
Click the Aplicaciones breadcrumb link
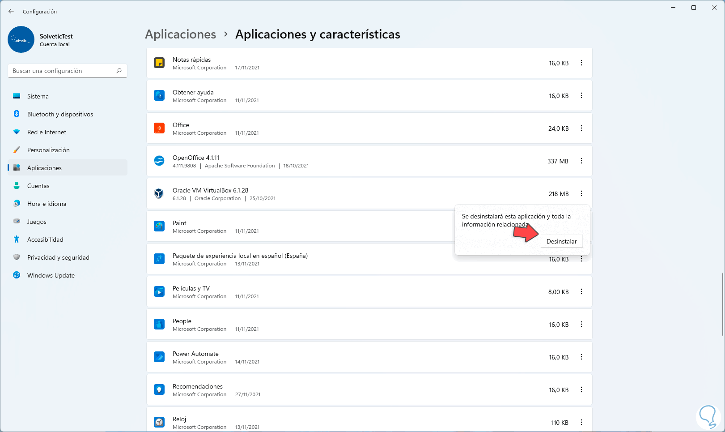pos(181,34)
